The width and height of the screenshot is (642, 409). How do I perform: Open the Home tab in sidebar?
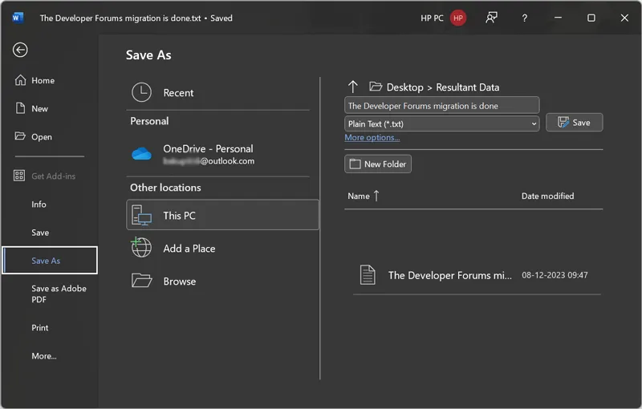(43, 80)
